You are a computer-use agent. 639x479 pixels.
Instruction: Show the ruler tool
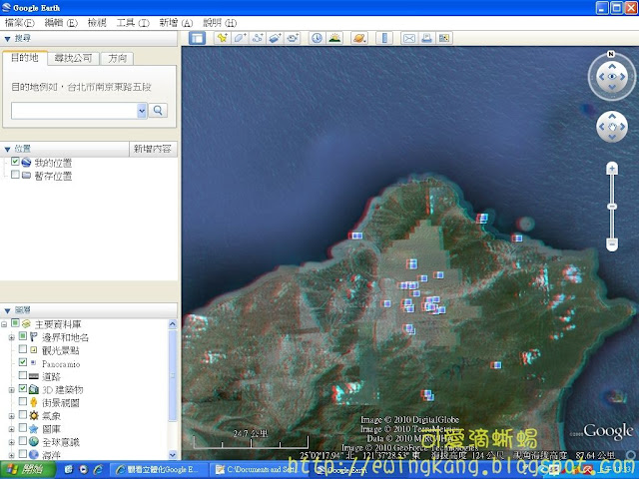coord(384,38)
